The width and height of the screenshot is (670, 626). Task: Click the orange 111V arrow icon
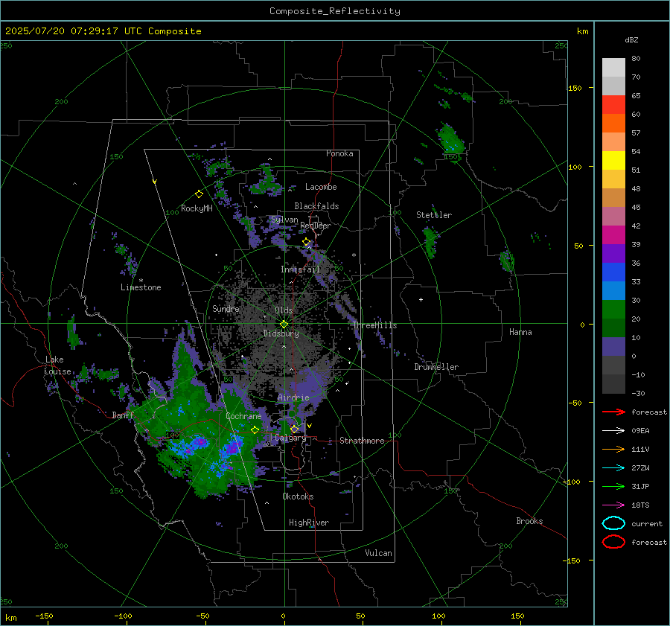coord(613,449)
